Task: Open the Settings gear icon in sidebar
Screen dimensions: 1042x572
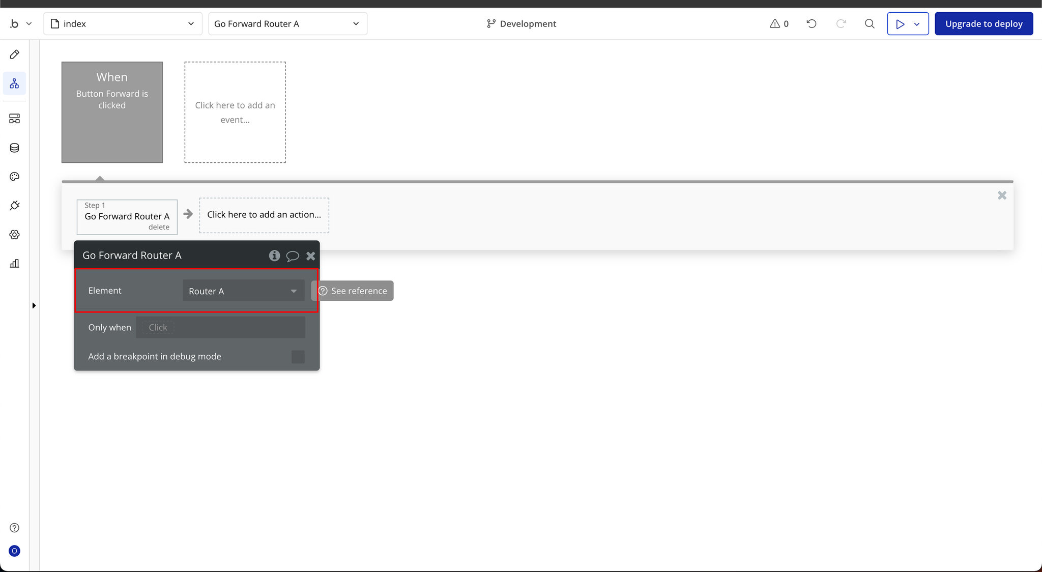Action: click(x=14, y=235)
